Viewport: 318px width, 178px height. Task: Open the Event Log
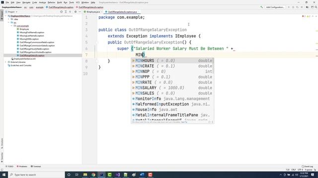308,167
